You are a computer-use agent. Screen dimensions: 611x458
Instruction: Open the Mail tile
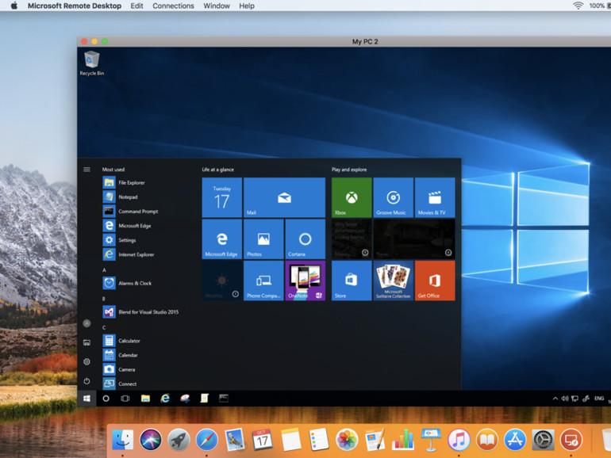coord(284,197)
